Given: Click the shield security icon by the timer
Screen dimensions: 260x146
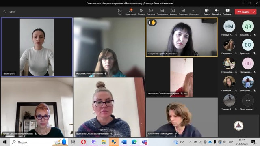Looking at the screenshot, I should click(5, 12).
